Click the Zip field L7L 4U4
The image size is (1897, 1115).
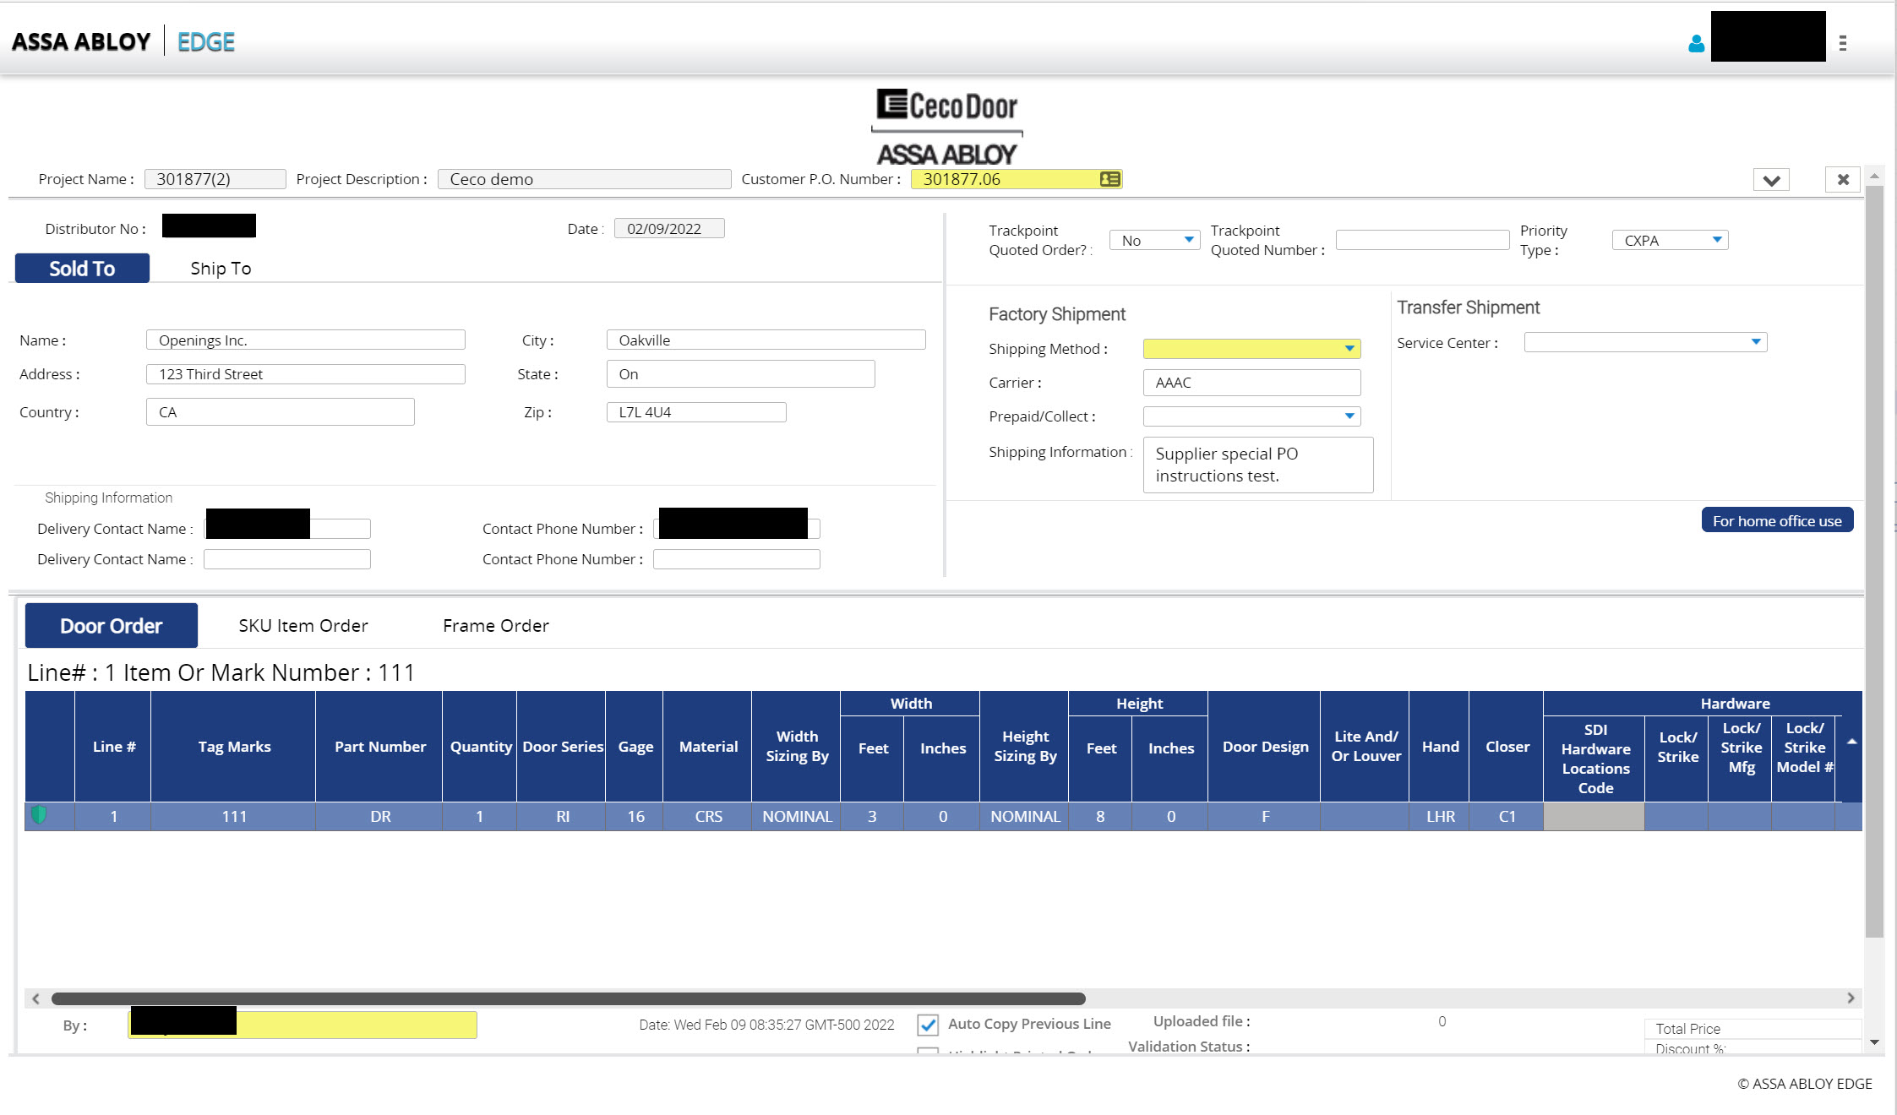696,411
